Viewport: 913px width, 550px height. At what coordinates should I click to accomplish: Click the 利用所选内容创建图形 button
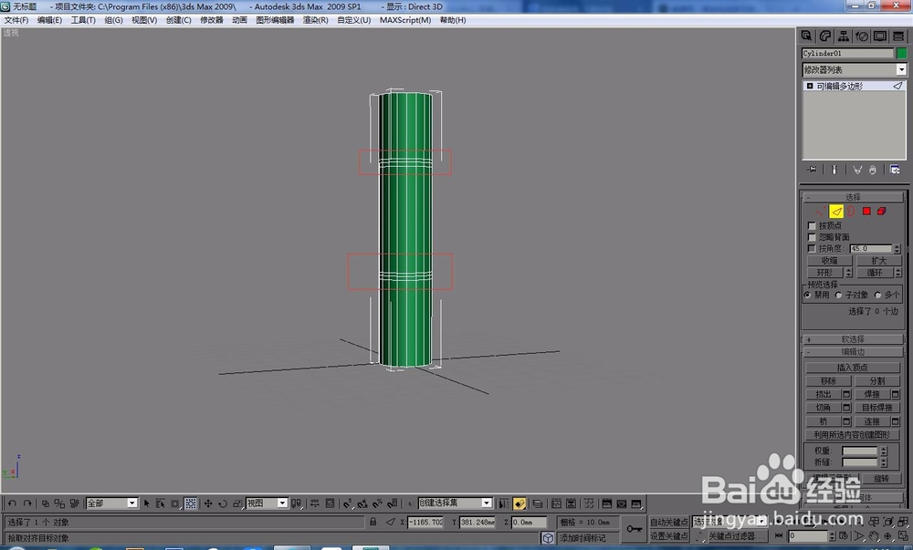click(853, 435)
